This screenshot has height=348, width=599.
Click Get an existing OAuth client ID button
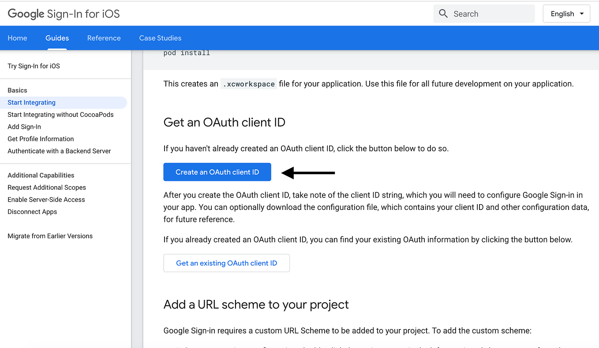226,263
